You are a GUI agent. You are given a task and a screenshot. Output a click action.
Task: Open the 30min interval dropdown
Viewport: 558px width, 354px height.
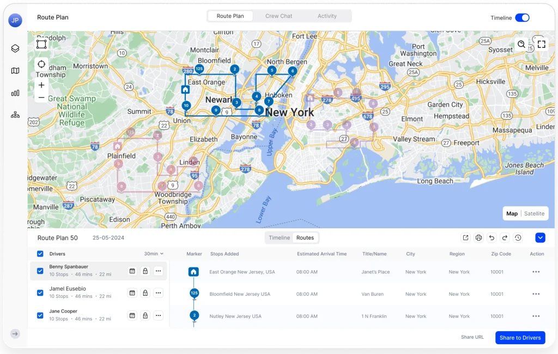[x=154, y=254]
